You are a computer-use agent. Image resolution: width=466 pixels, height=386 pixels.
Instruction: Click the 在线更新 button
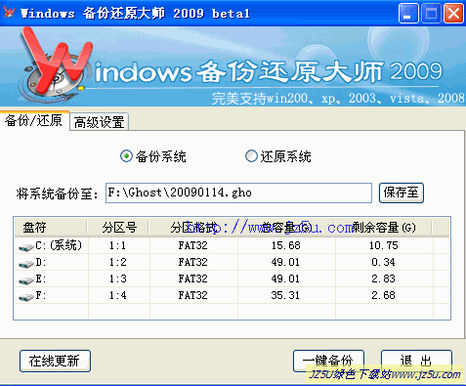[x=55, y=361]
